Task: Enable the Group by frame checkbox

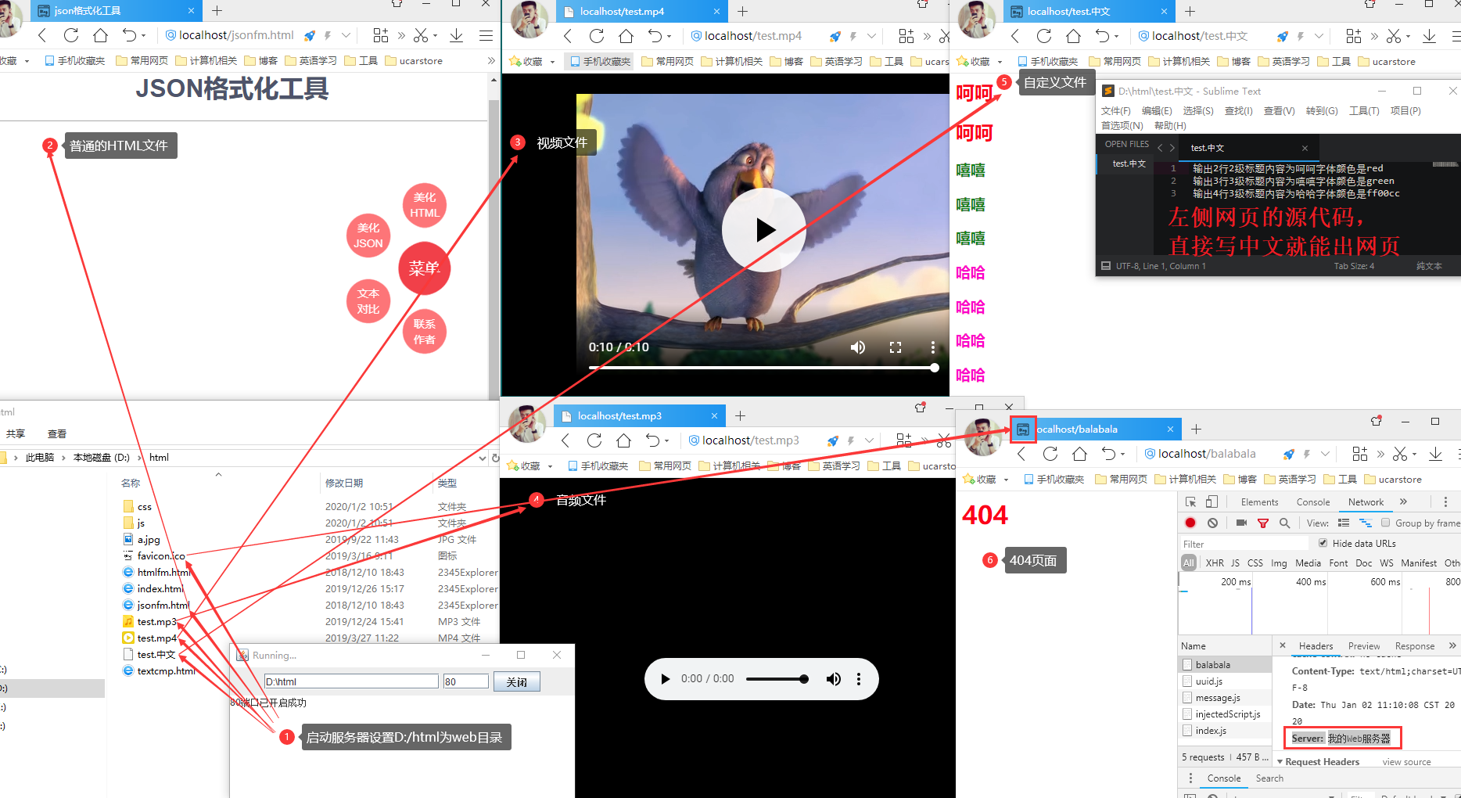Action: coord(1385,523)
